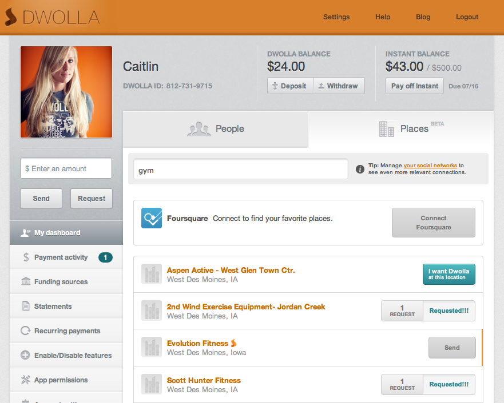The image size is (504, 403).
Task: Click the My dashboard person icon
Action: [x=25, y=233]
